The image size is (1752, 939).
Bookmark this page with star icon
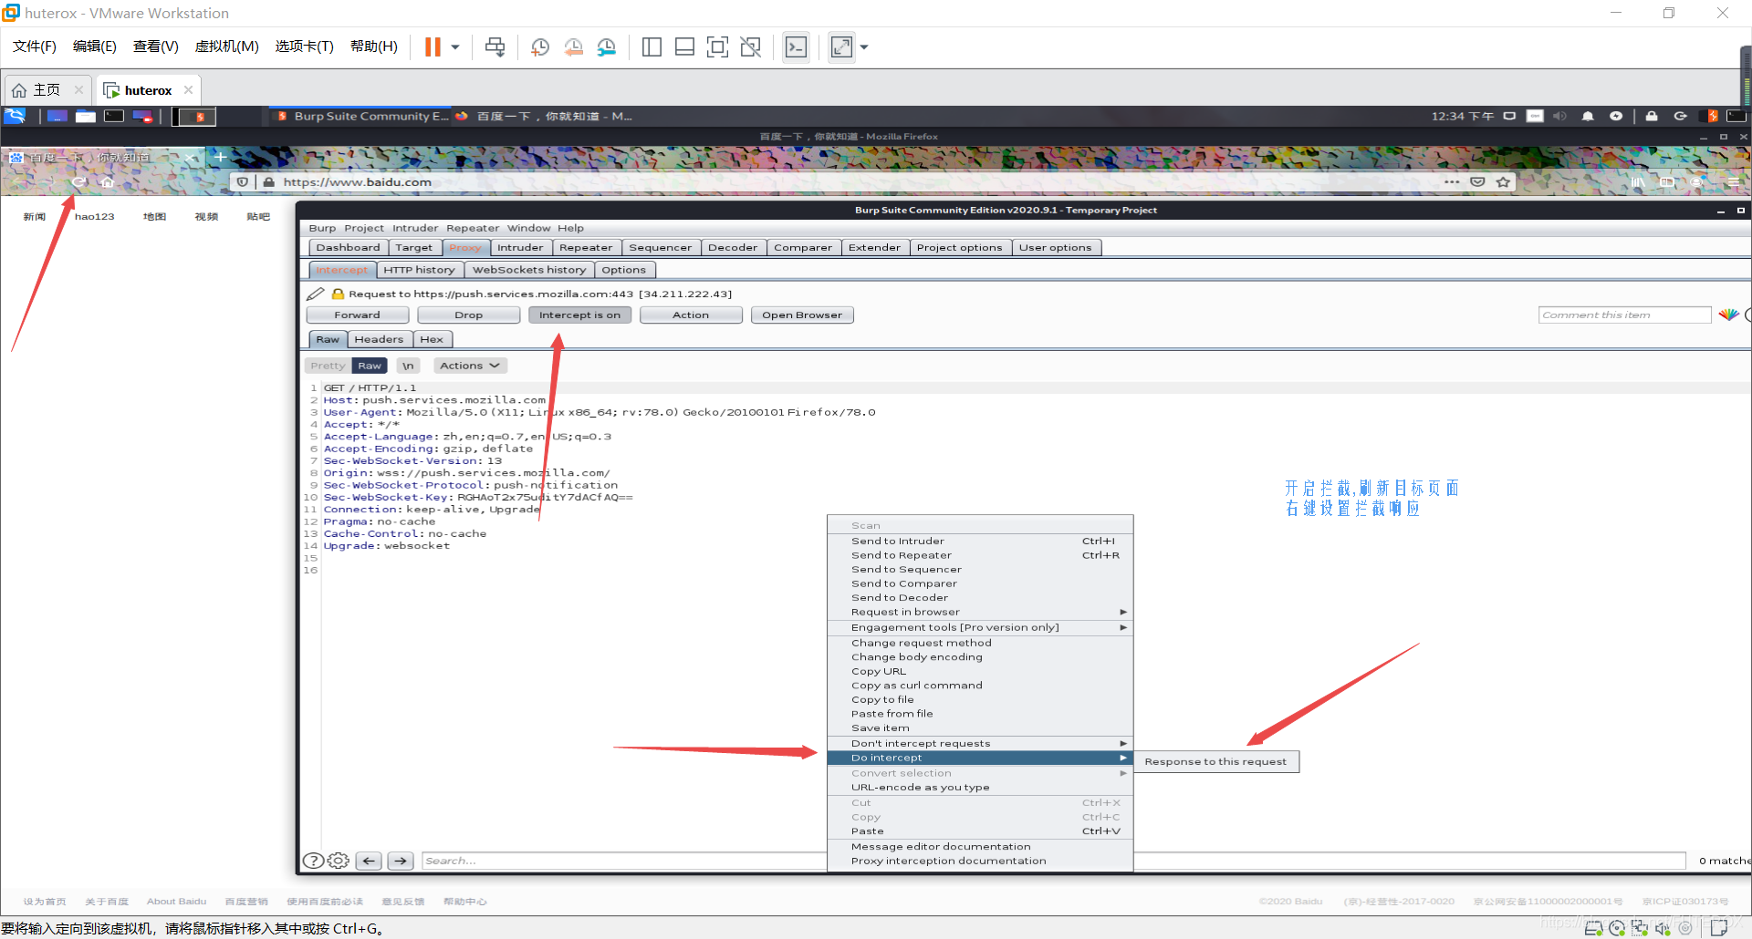(x=1503, y=182)
